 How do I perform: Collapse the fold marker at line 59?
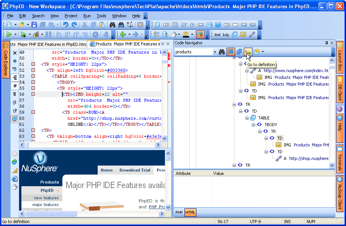[33, 112]
